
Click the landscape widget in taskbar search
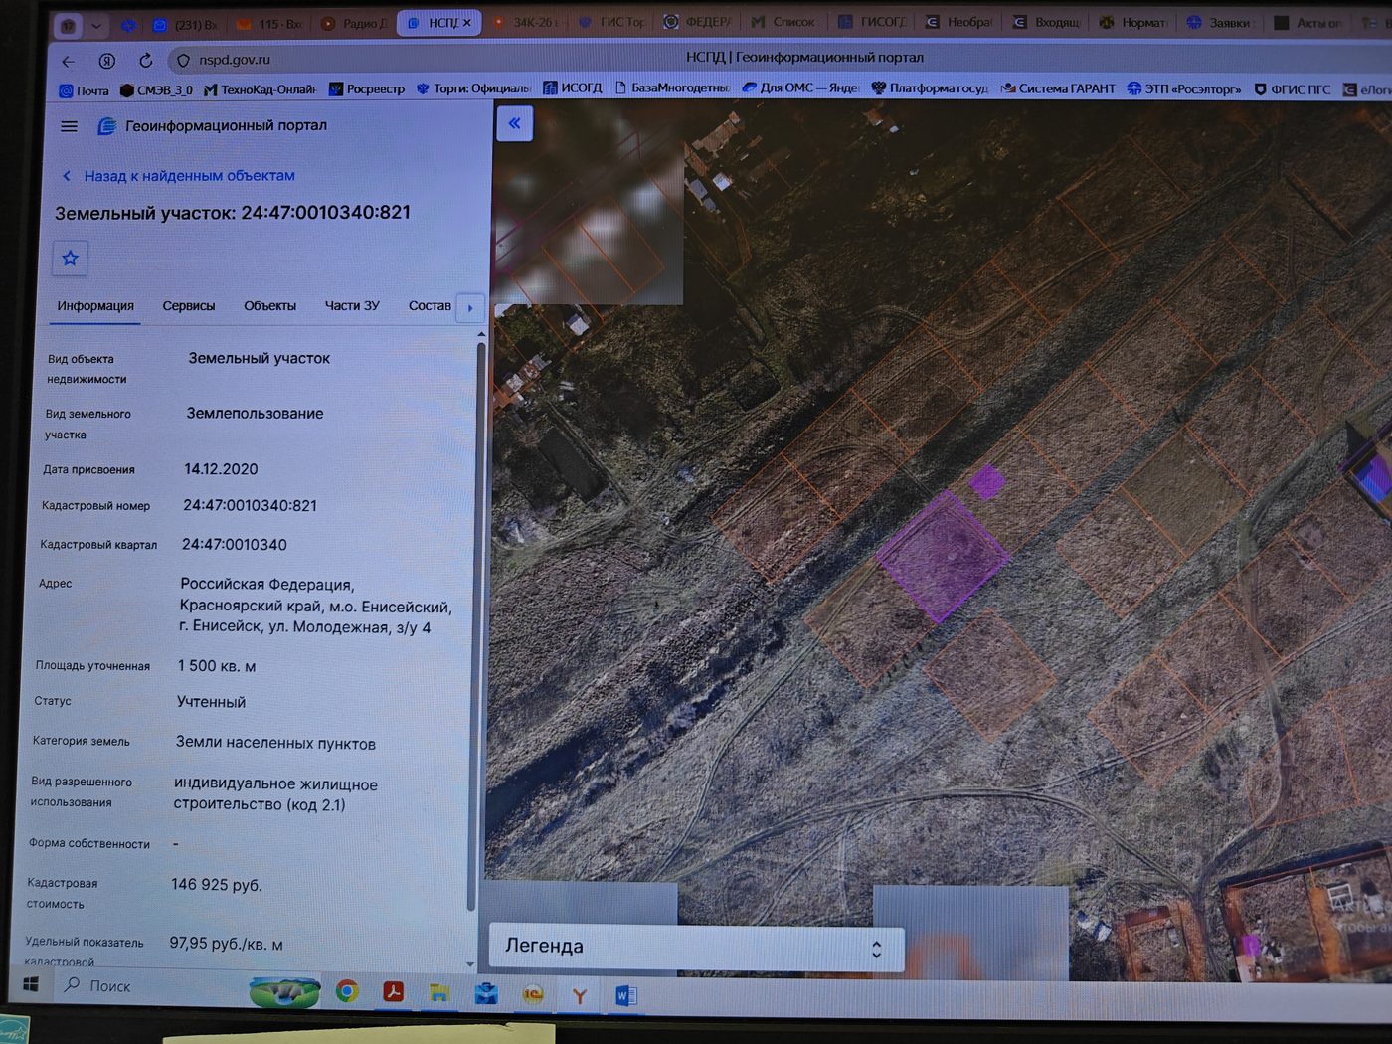coord(285,990)
